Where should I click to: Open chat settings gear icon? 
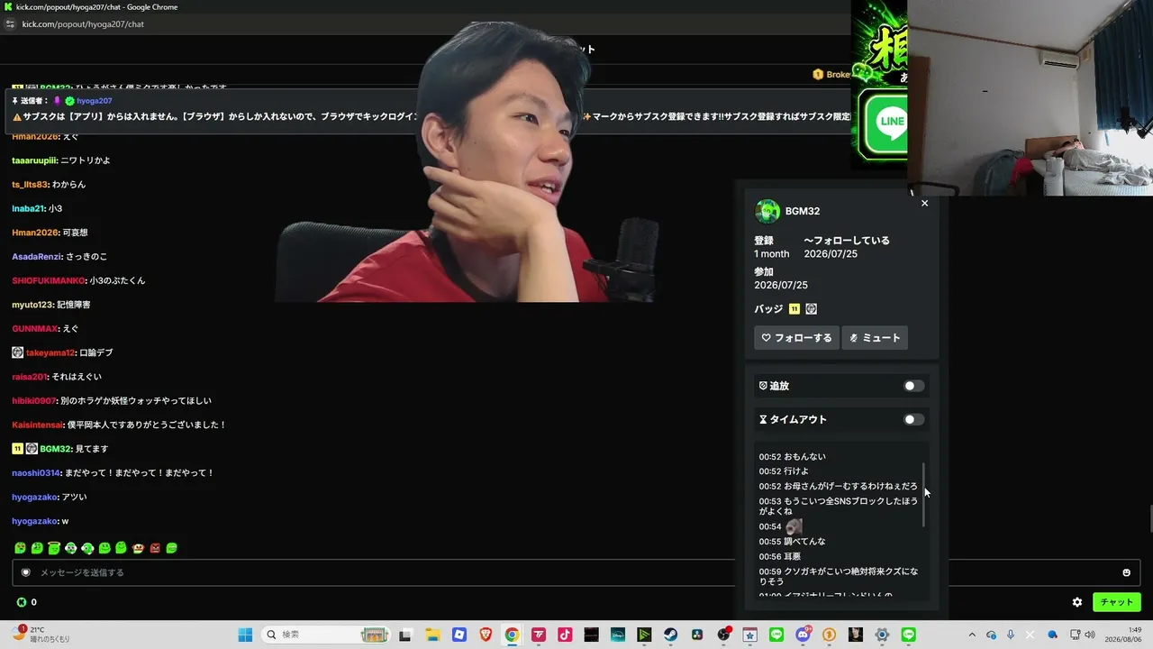point(1077,602)
